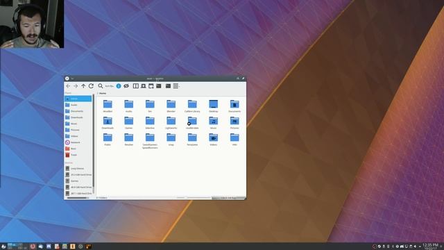Select the Resolve folder
The width and height of the screenshot is (444, 250).
coord(129,140)
